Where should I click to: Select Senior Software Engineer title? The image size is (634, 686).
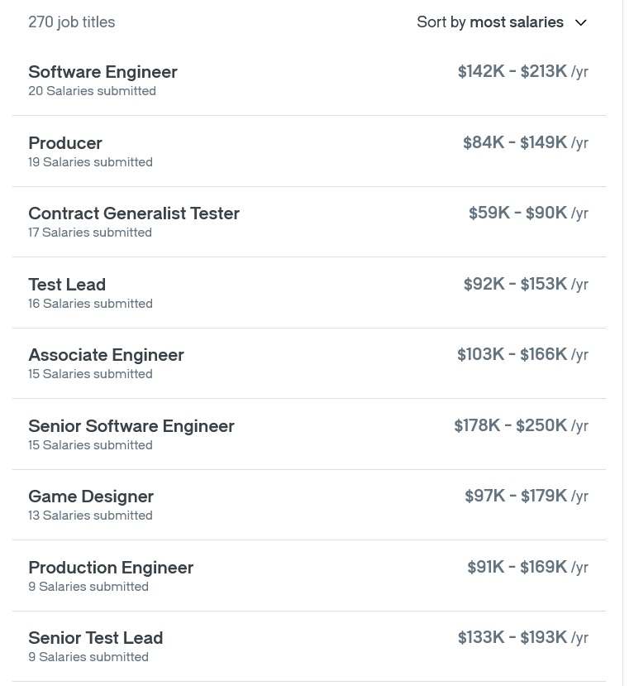click(x=131, y=426)
